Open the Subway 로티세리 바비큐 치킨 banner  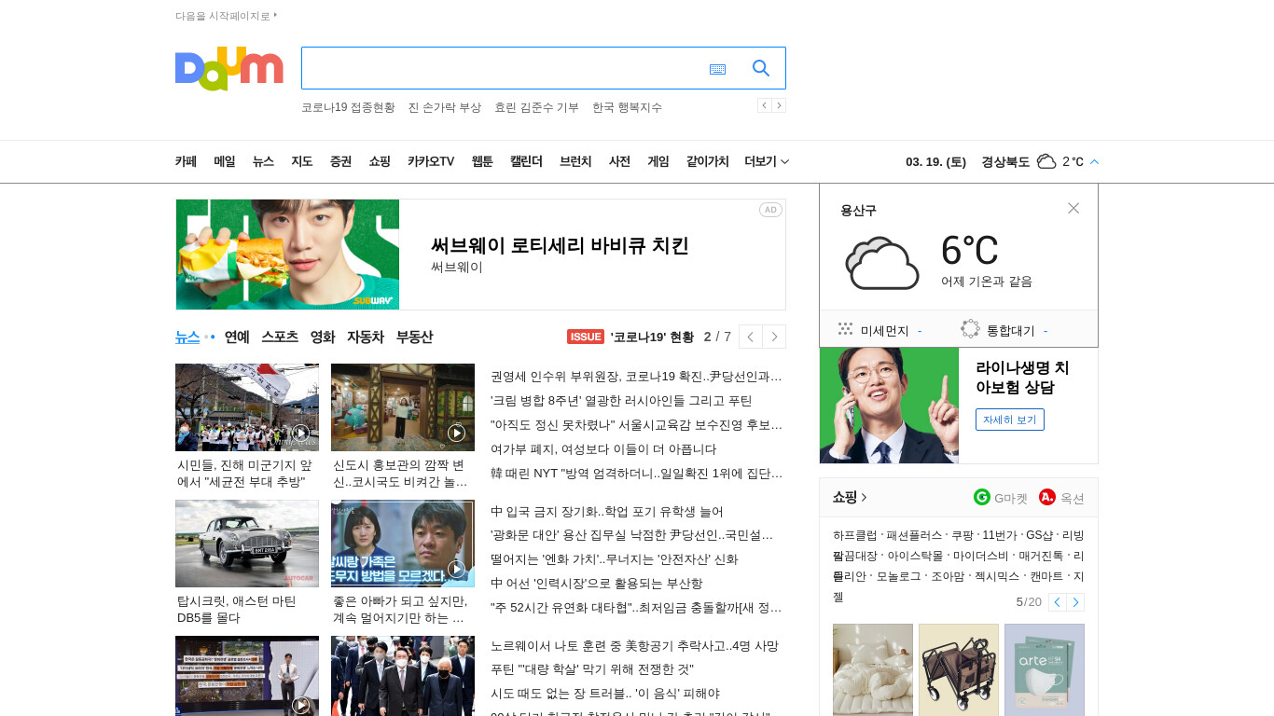[480, 255]
